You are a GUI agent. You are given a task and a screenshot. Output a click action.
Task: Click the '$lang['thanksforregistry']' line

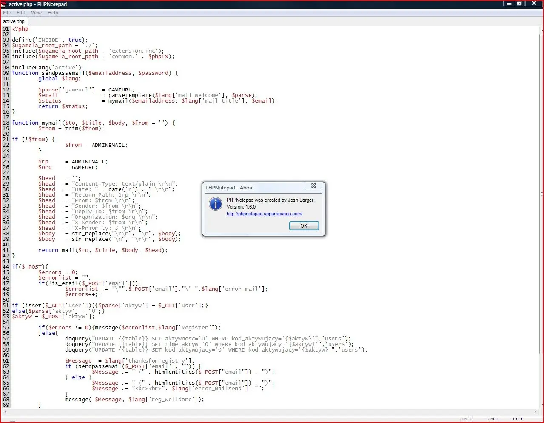tap(129, 361)
